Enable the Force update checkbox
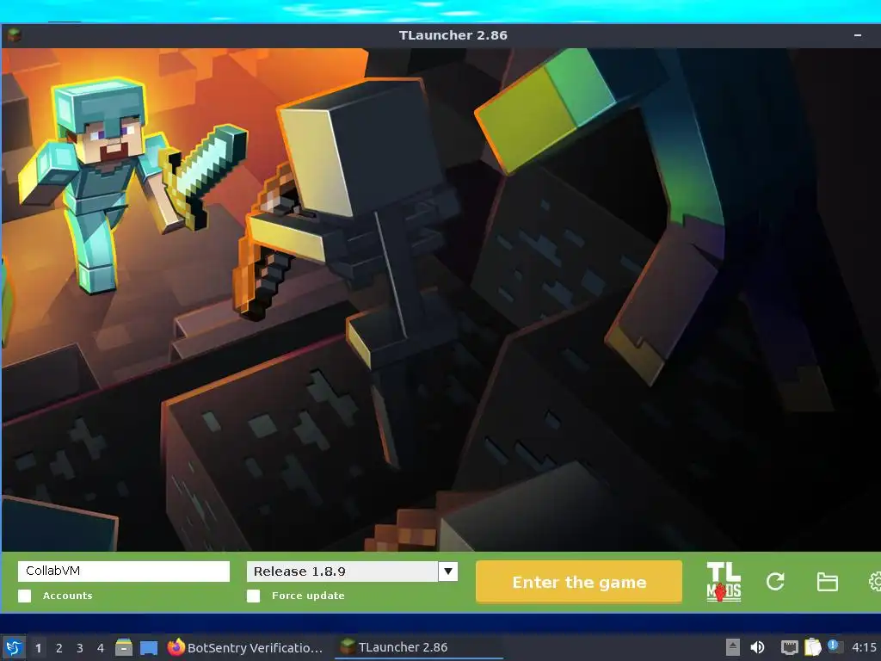881x661 pixels. [254, 596]
